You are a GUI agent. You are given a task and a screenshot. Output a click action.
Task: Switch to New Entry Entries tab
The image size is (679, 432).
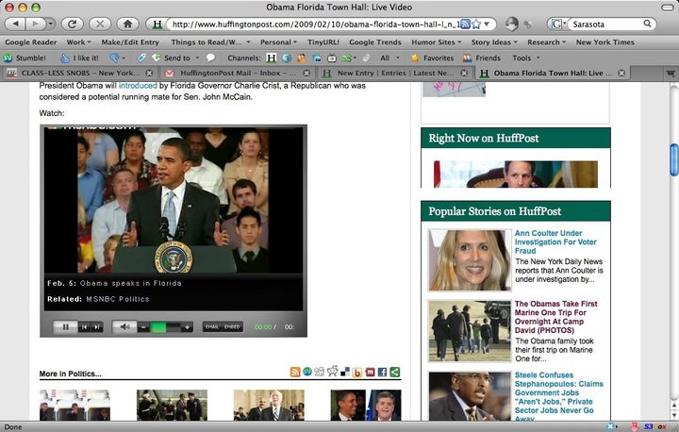pyautogui.click(x=395, y=73)
